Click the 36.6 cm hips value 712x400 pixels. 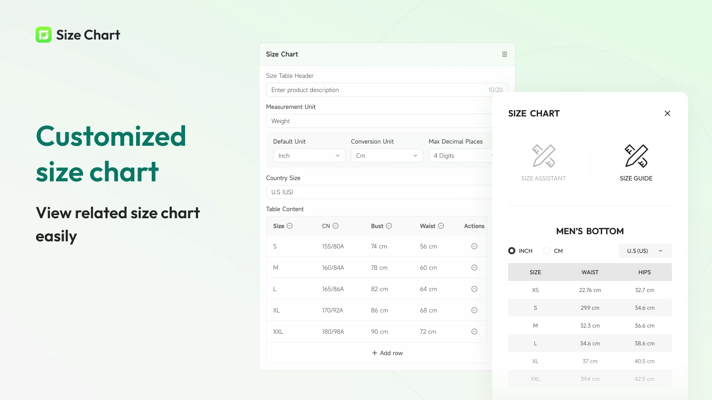[644, 326]
